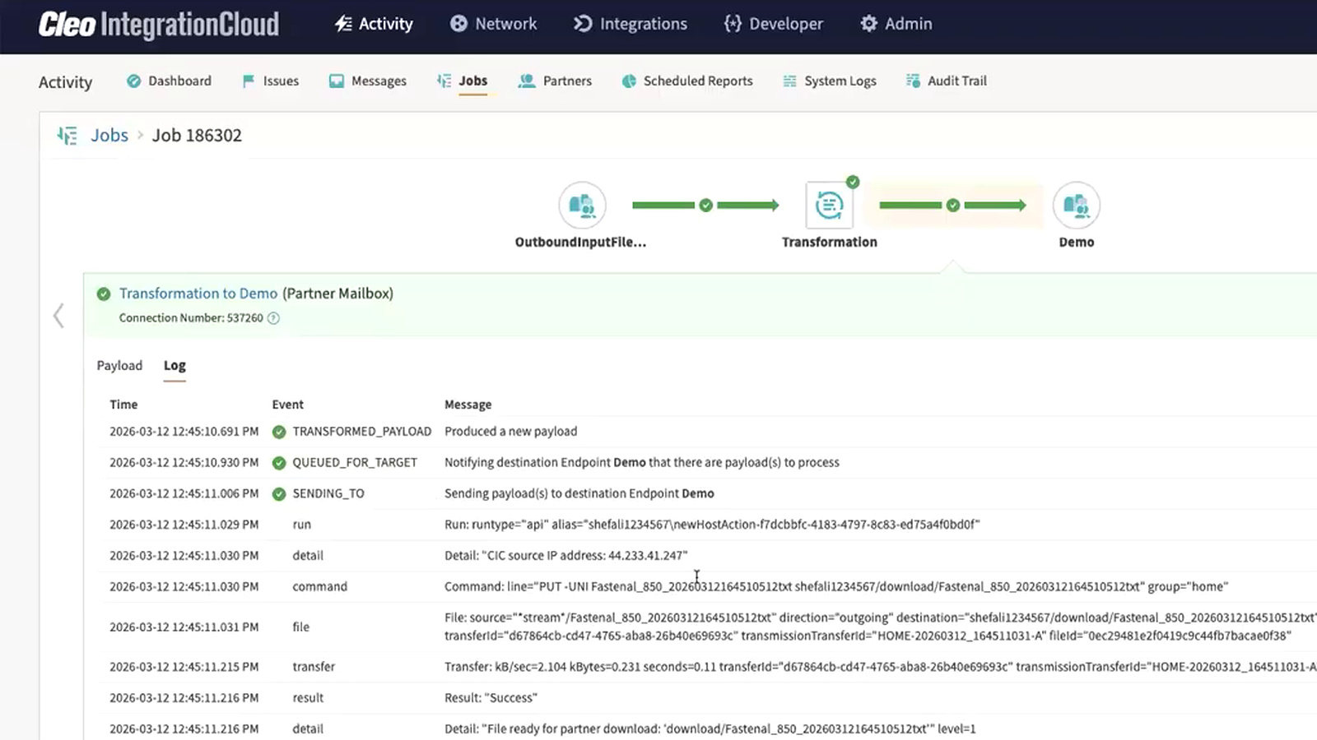Screen dimensions: 1317x740
Task: Click the Job 186302 breadcrumb title
Action: (197, 135)
